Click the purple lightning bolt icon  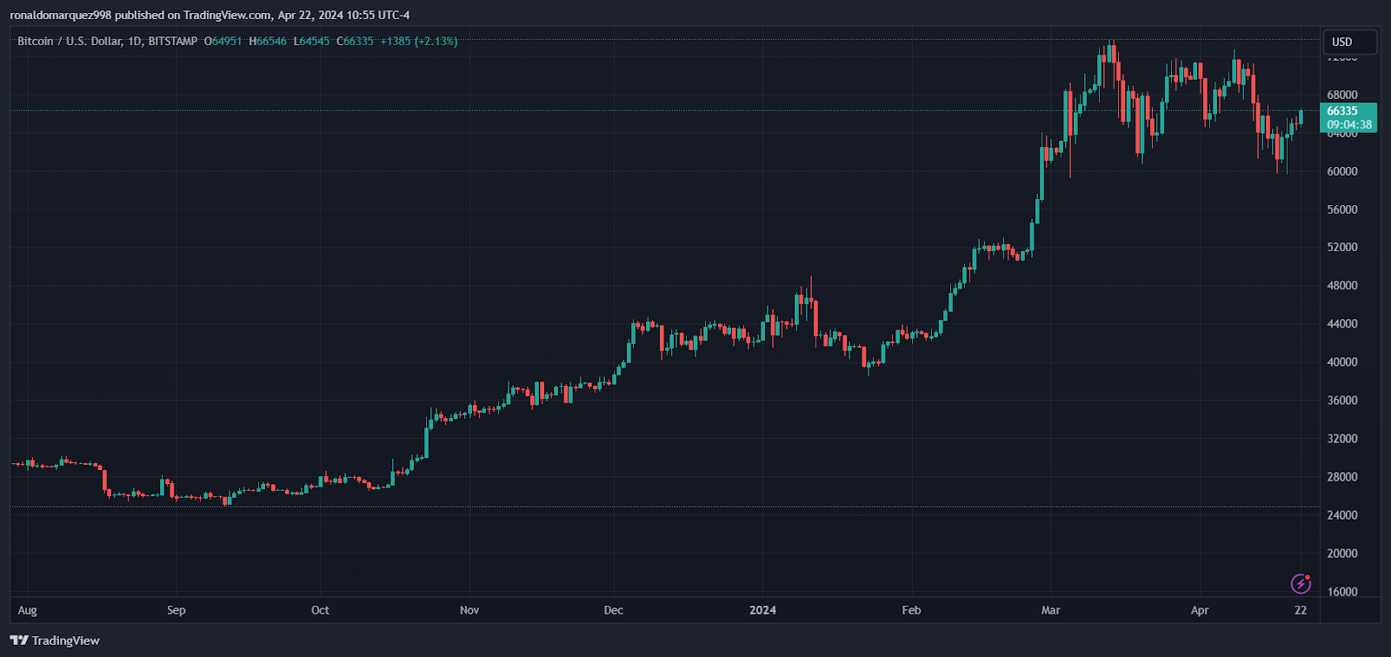[1301, 583]
